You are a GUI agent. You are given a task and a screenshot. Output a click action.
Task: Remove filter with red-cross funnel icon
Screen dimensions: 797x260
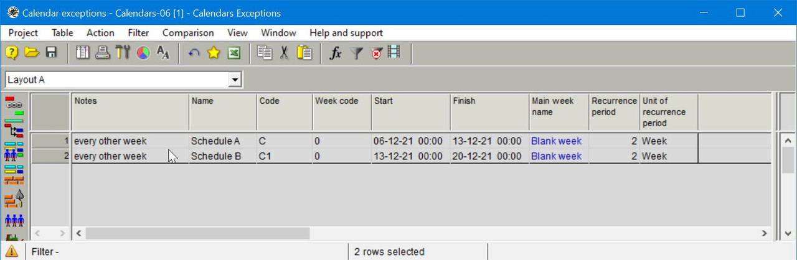[375, 53]
